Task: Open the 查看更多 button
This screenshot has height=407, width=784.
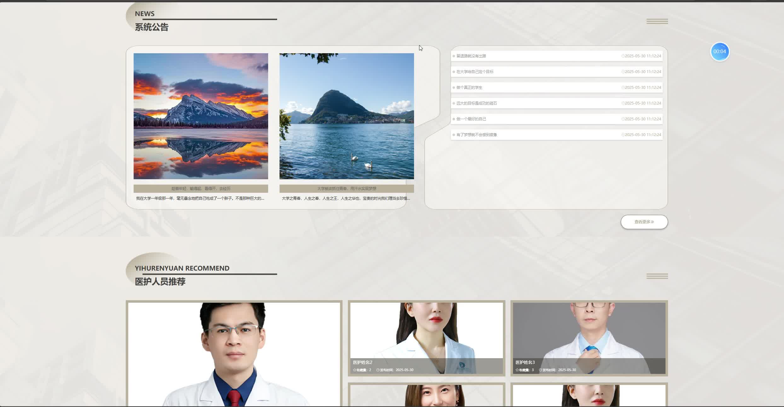Action: click(x=644, y=222)
